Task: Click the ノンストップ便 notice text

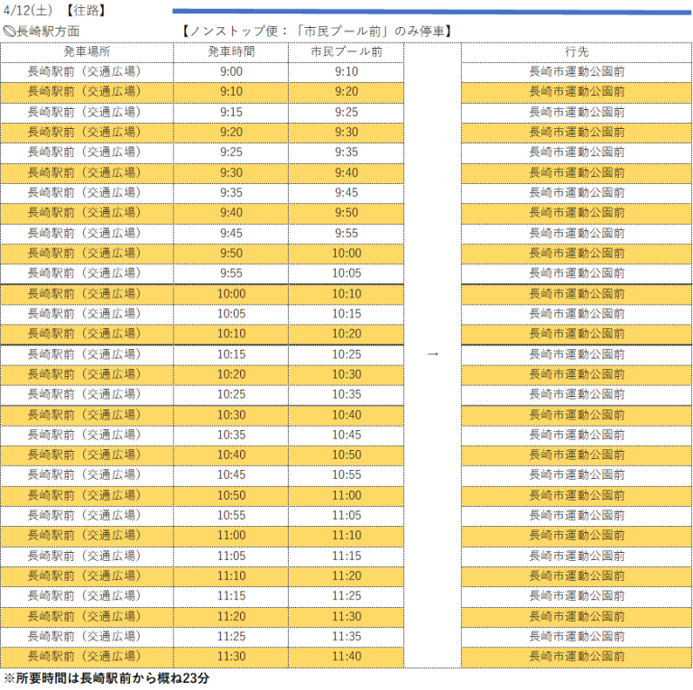Action: (x=315, y=32)
